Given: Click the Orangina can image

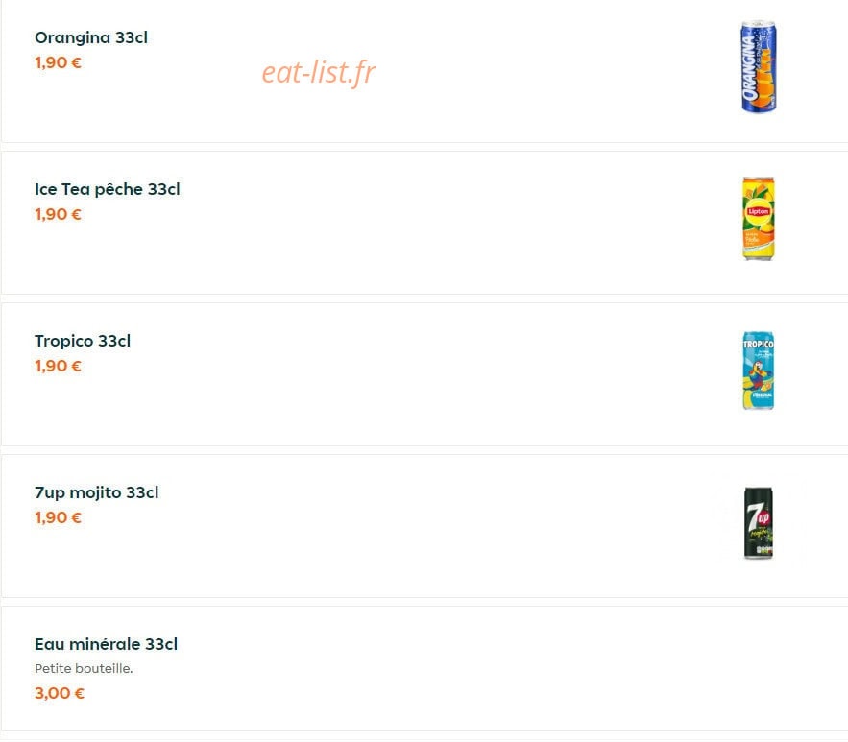Looking at the screenshot, I should pos(759,67).
